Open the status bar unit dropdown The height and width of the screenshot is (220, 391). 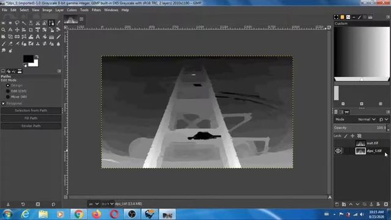[x=93, y=204]
